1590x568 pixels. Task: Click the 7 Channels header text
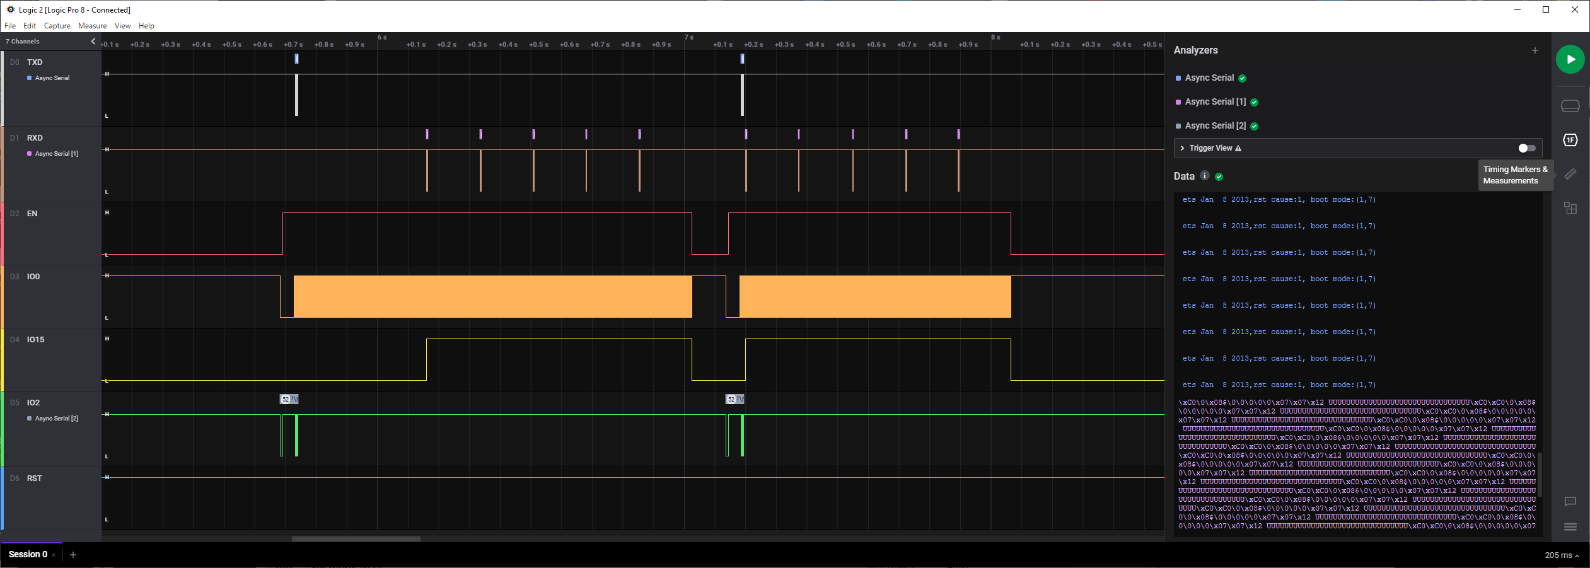pyautogui.click(x=23, y=42)
